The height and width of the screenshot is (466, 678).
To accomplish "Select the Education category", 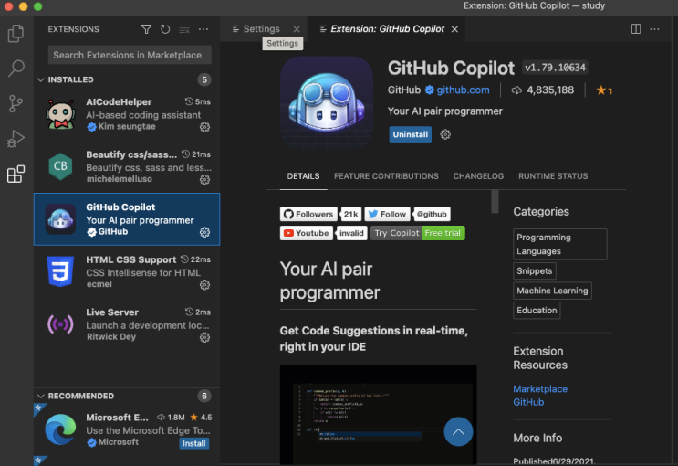I will (x=537, y=311).
